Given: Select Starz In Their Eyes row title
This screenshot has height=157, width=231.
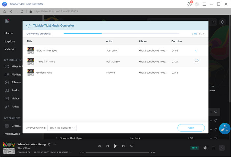Looking at the screenshot, I should pos(47,51).
